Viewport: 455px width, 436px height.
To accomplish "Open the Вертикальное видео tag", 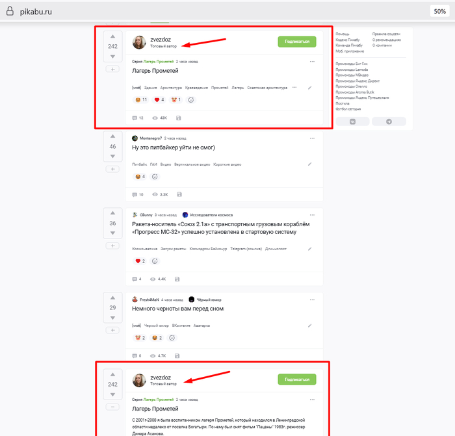I will click(x=192, y=164).
